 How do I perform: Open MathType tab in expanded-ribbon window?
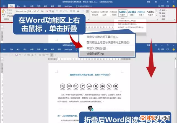click(x=68, y=6)
